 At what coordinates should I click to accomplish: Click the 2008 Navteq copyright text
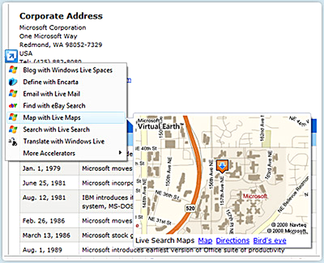pyautogui.click(x=289, y=225)
